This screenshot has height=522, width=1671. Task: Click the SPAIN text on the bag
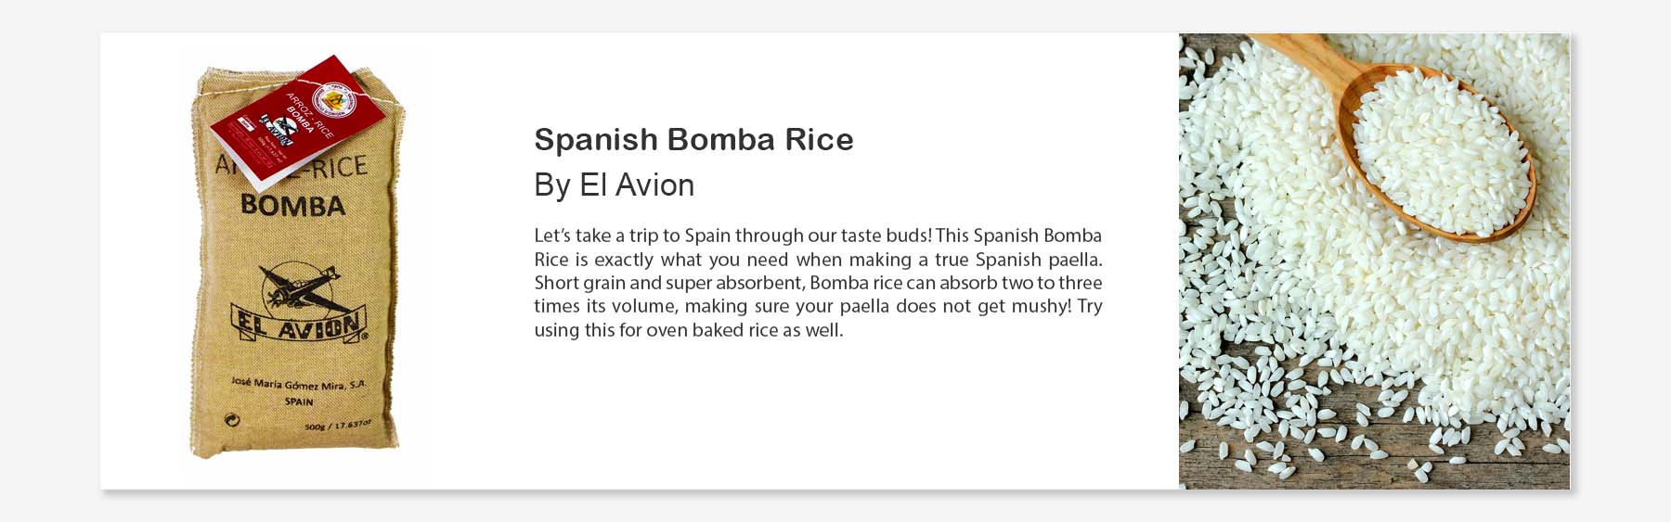pos(299,401)
